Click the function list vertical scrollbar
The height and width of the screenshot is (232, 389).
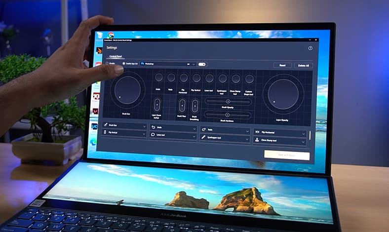pyautogui.click(x=310, y=135)
